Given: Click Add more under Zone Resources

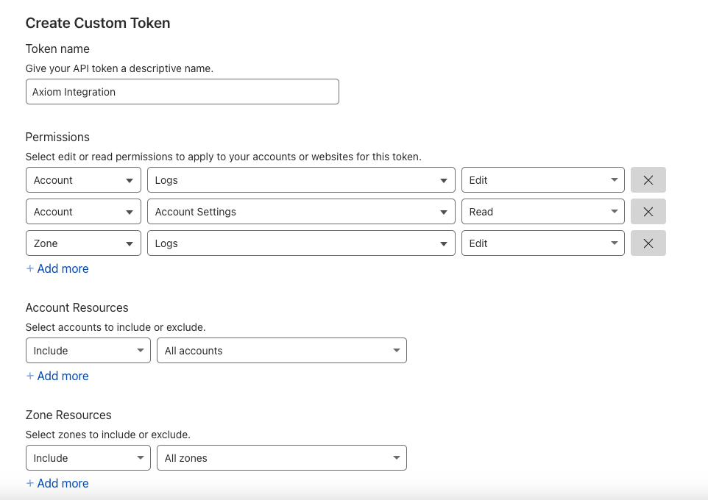Looking at the screenshot, I should click(57, 483).
